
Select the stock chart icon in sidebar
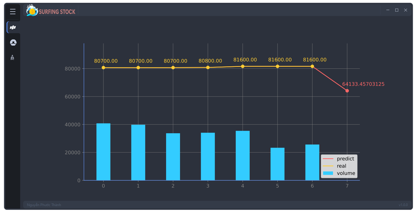pos(12,27)
